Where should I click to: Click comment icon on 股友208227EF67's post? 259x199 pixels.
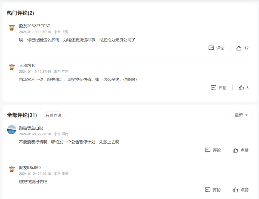pyautogui.click(x=211, y=48)
